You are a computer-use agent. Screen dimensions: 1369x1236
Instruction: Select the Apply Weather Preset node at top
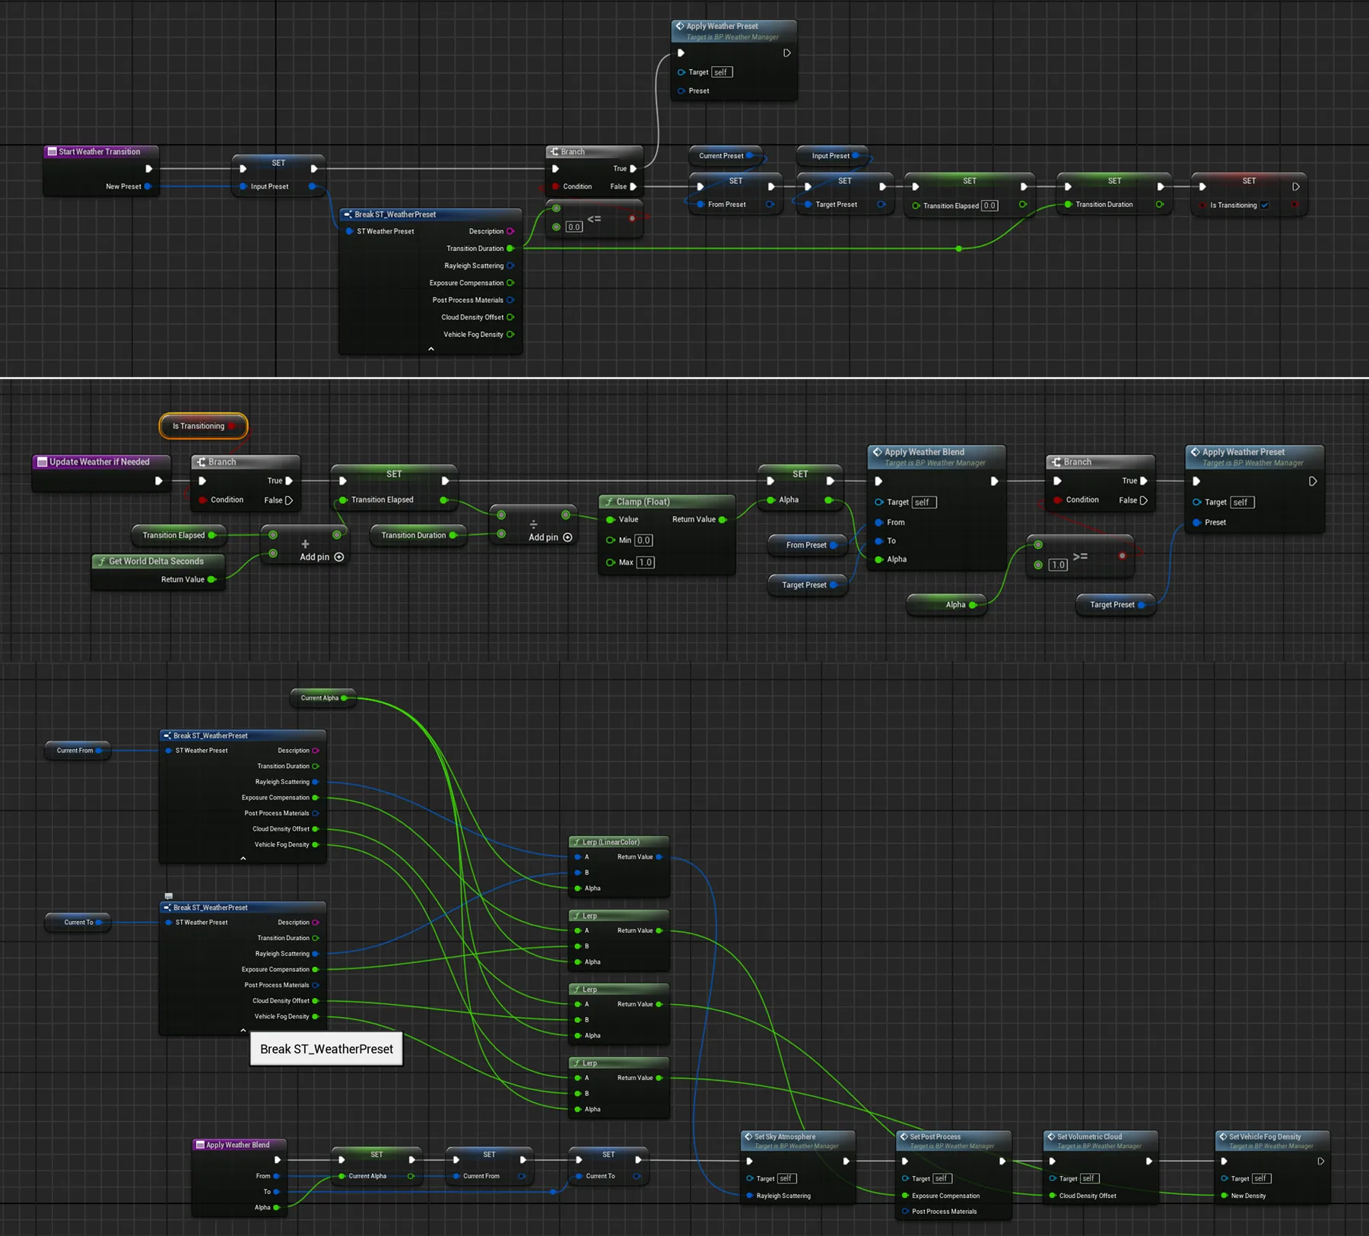point(734,60)
